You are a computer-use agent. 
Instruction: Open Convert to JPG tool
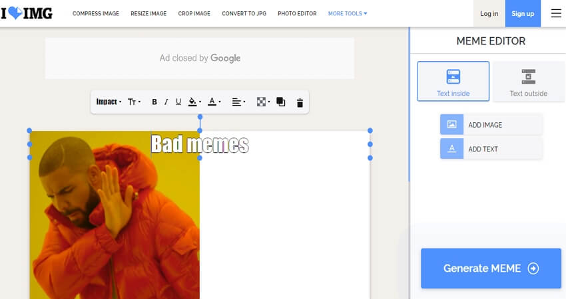[x=244, y=13]
